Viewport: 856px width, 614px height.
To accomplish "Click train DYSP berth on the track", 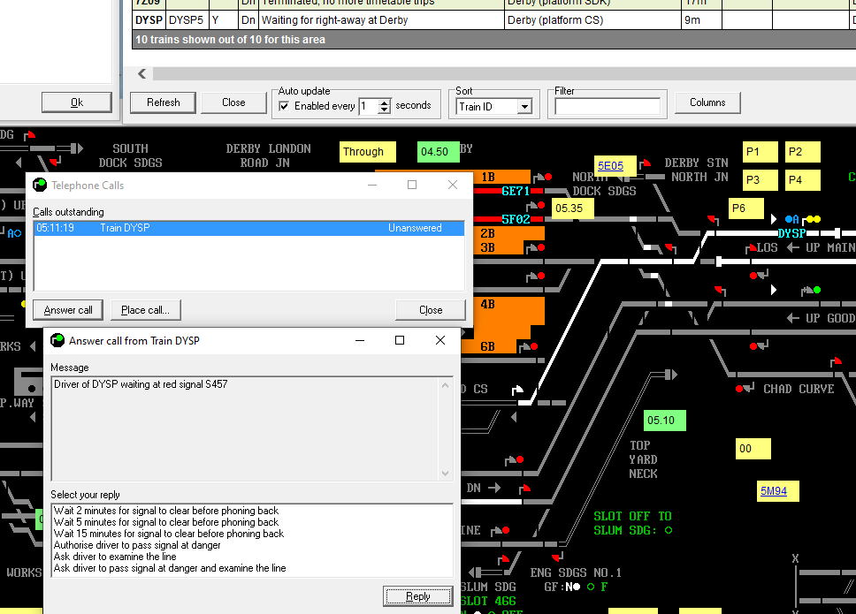I will 791,233.
